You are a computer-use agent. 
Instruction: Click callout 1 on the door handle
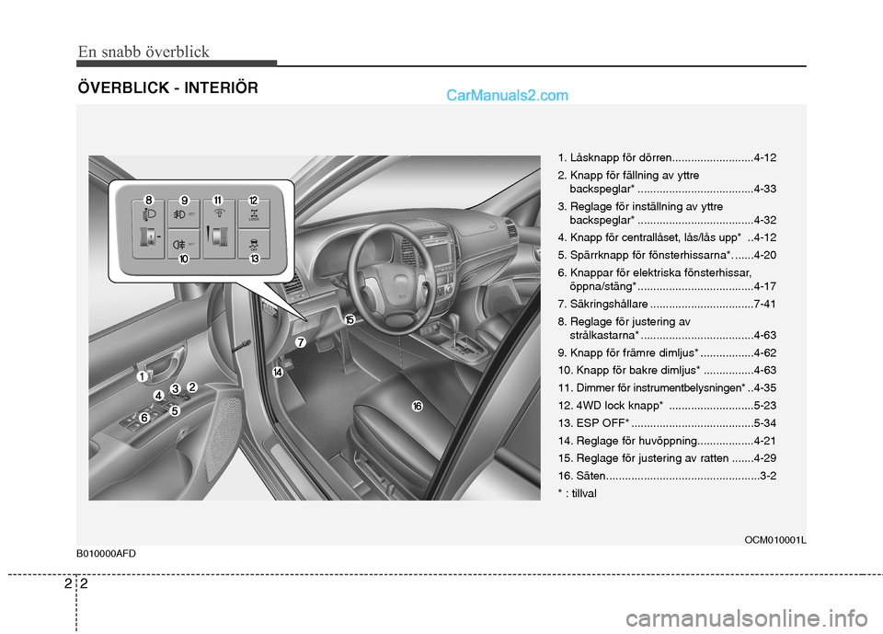(142, 376)
